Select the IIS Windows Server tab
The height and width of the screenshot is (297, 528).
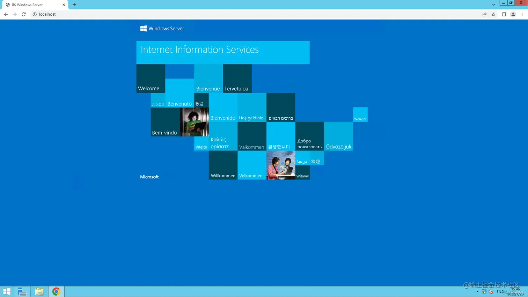[35, 5]
